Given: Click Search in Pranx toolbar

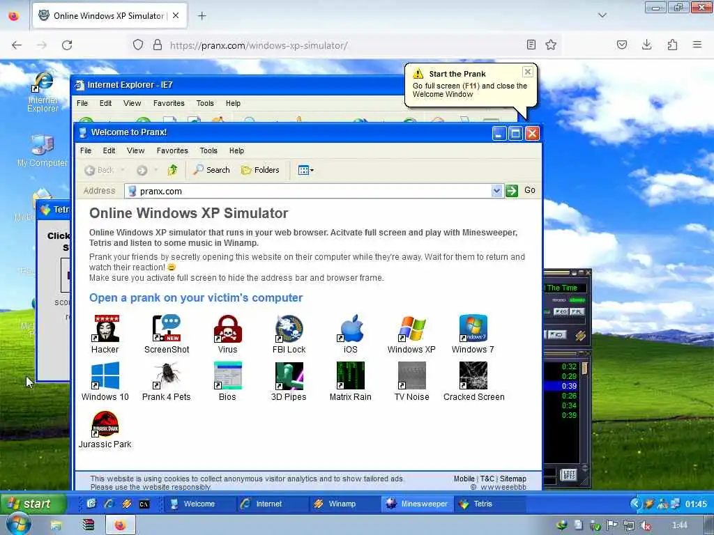Looking at the screenshot, I should point(212,170).
